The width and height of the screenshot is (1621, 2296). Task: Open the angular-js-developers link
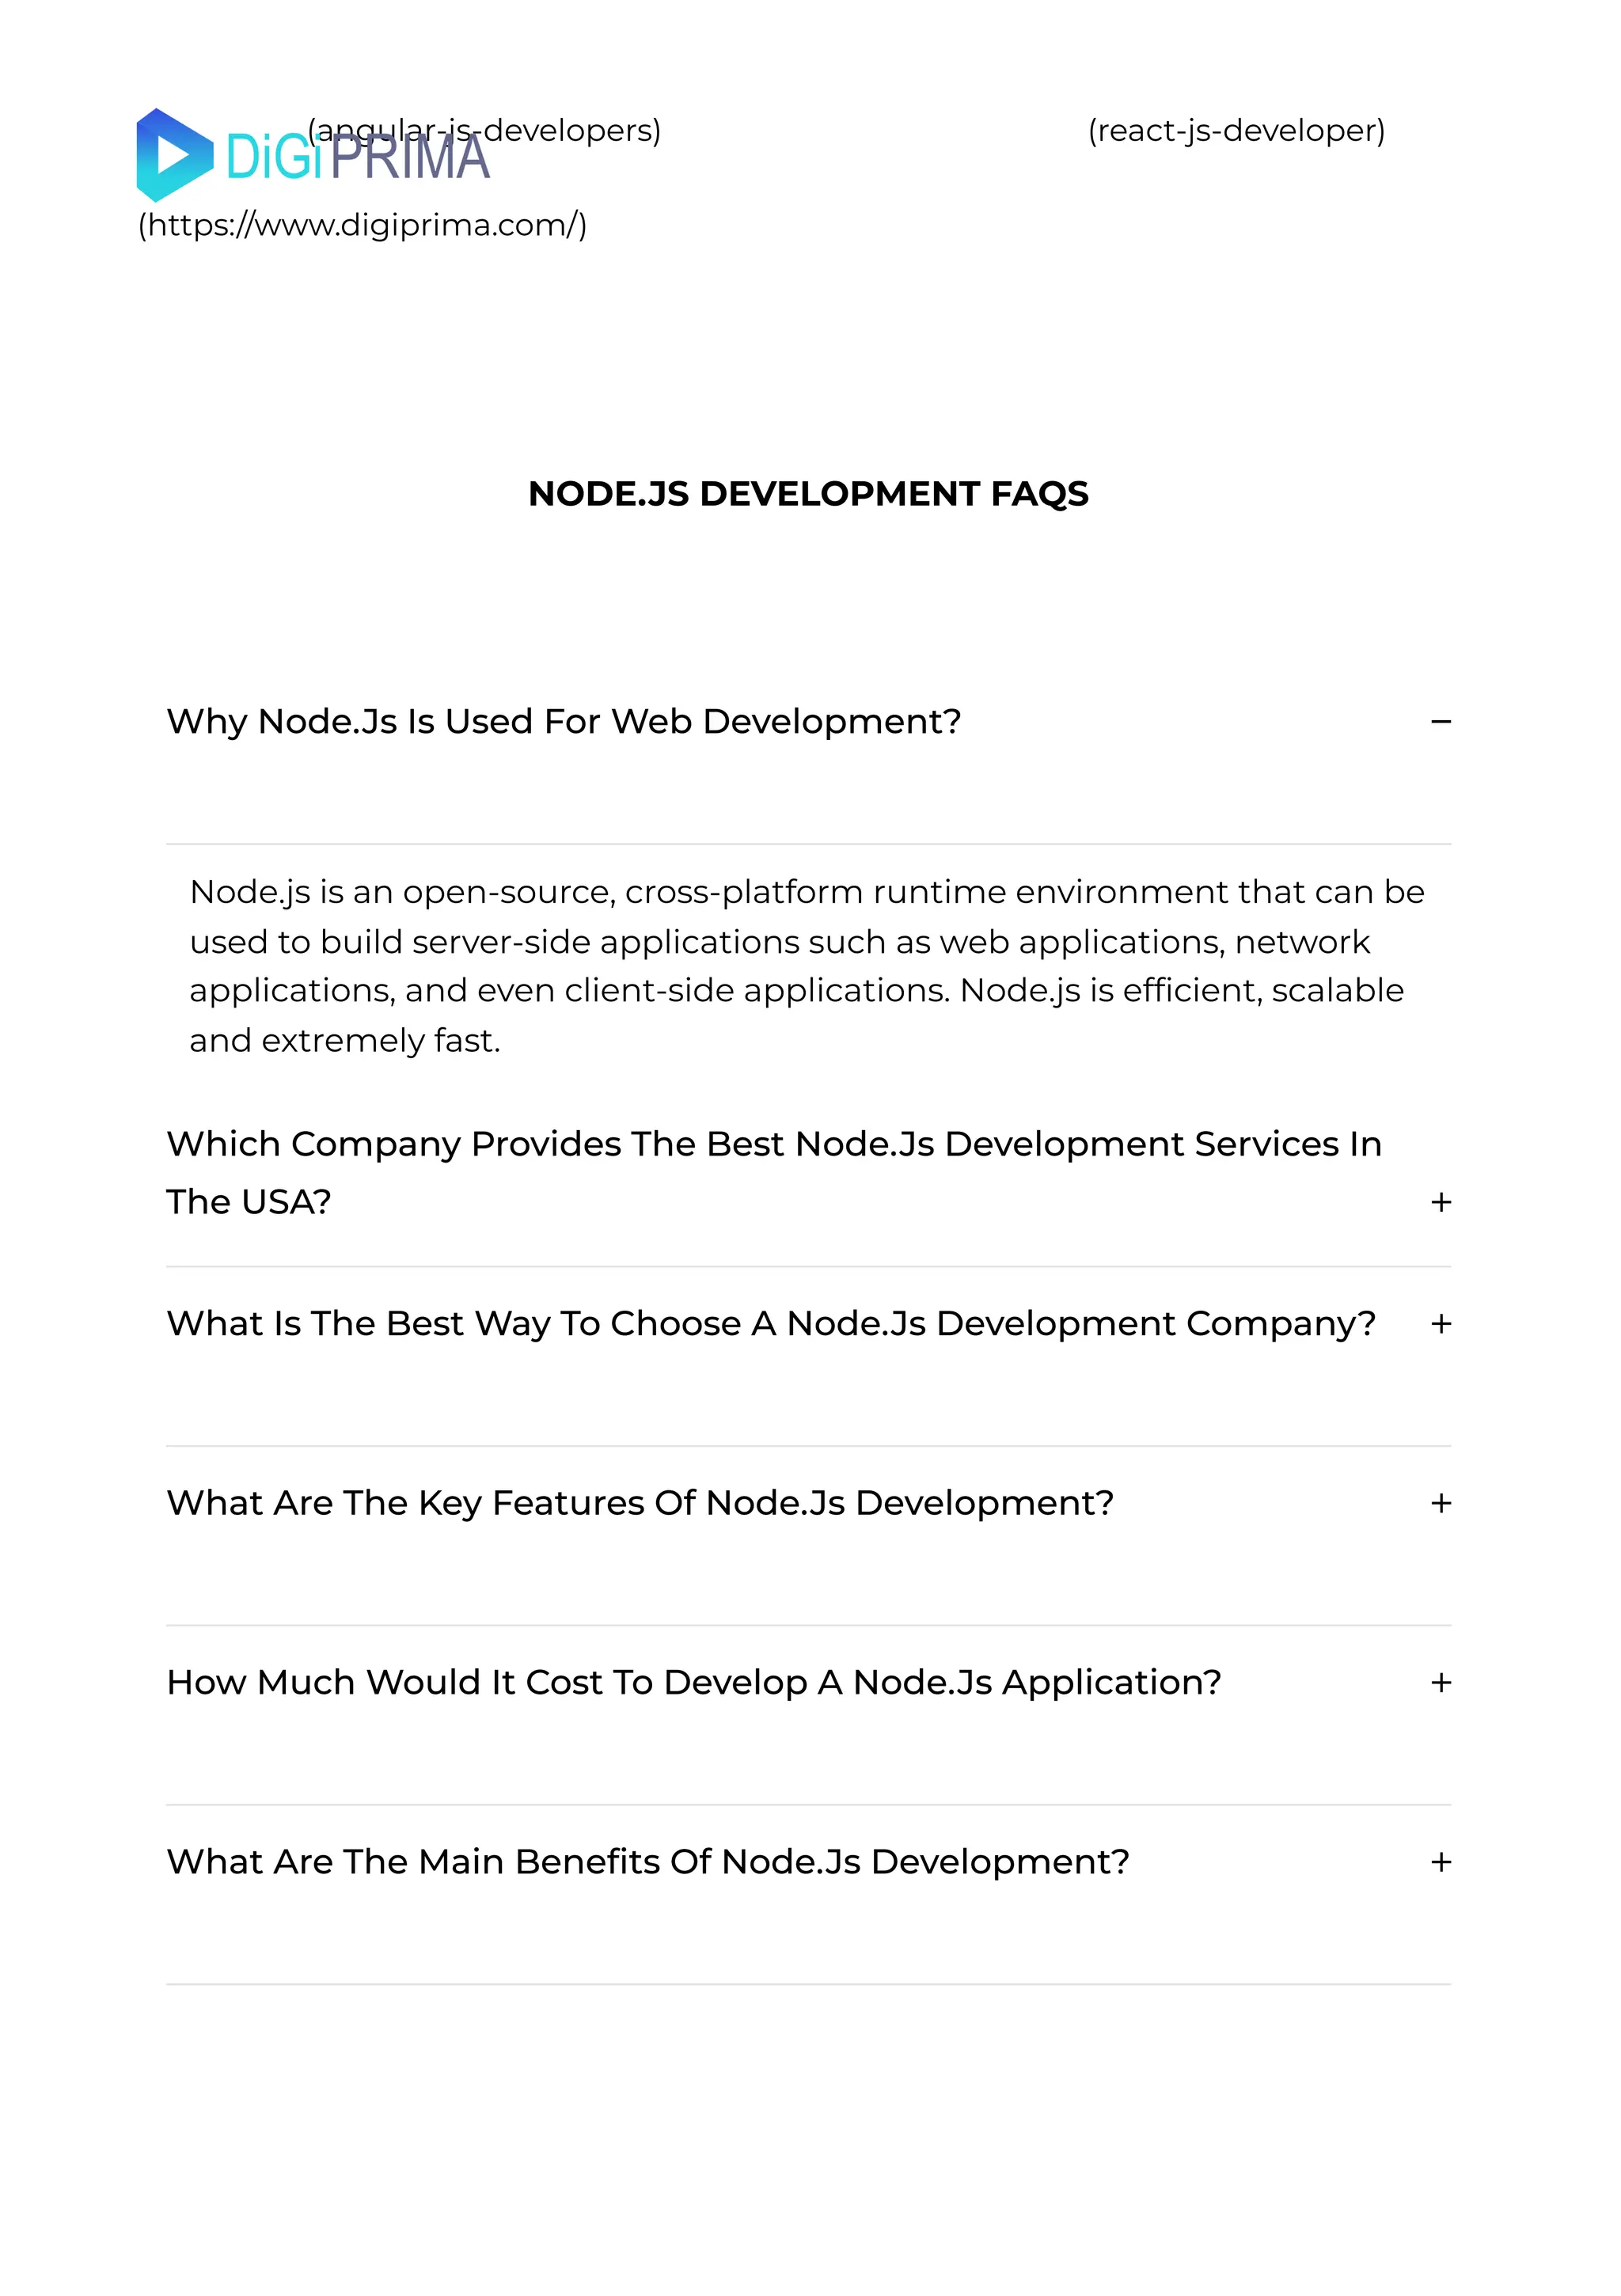(x=484, y=131)
